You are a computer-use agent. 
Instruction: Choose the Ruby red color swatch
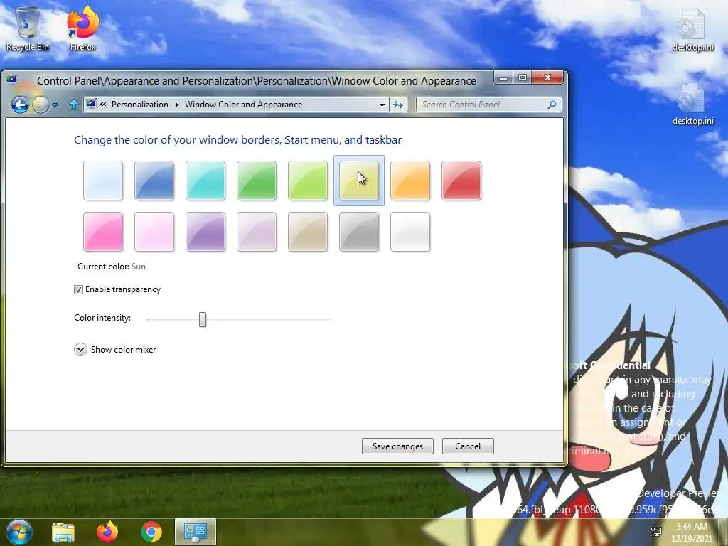(461, 181)
